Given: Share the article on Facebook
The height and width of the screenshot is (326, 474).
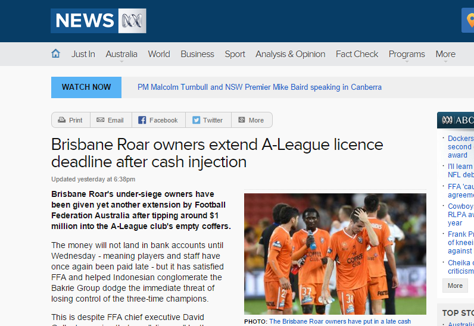Looking at the screenshot, I should [158, 120].
